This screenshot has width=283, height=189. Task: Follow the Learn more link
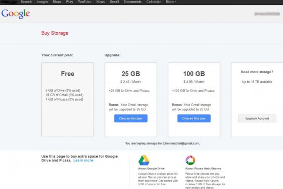pyautogui.click(x=83, y=161)
